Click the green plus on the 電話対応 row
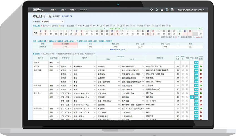Image resolution: width=236 pixels, height=136 pixels. click(201, 70)
